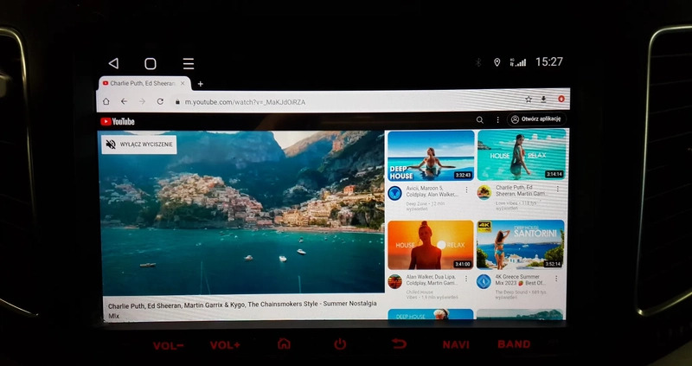Unmute video via WYŁĄCZ WYCISZENIE button
The image size is (692, 366).
tap(139, 144)
